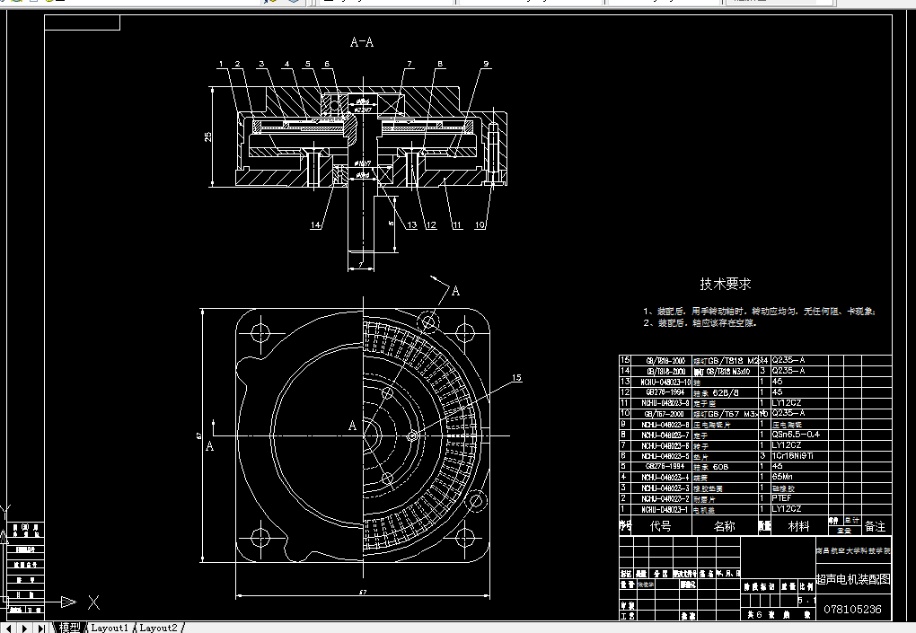
Task: Click the Layout2 tab label
Action: click(158, 627)
